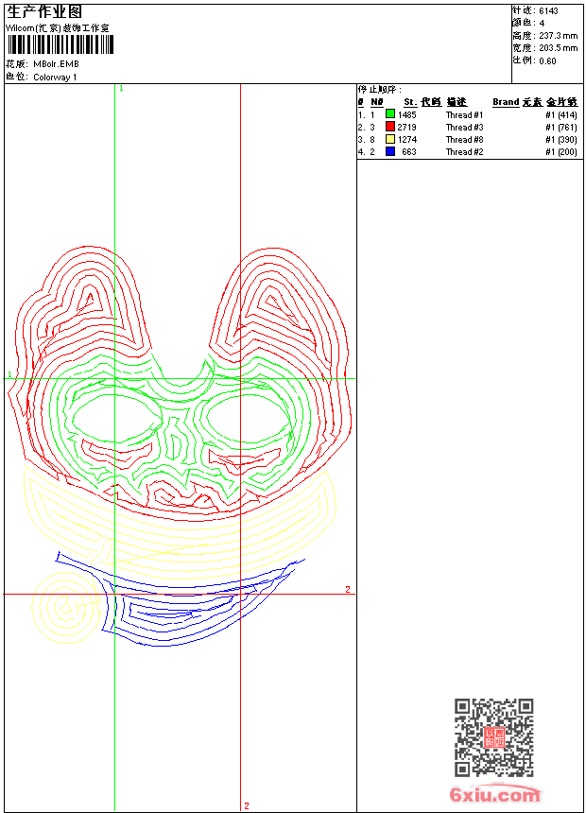
Task: Click the red swatch for Thread #3
Action: (x=390, y=127)
